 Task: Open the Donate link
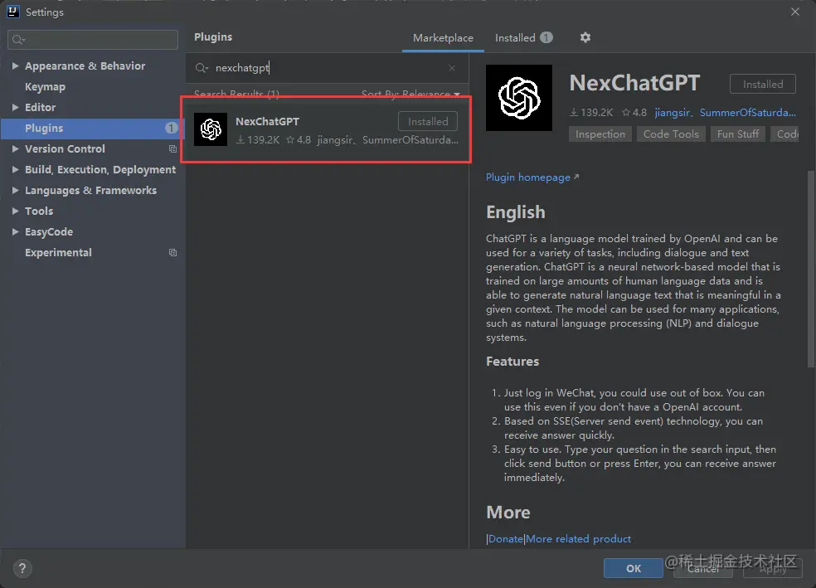click(x=505, y=538)
